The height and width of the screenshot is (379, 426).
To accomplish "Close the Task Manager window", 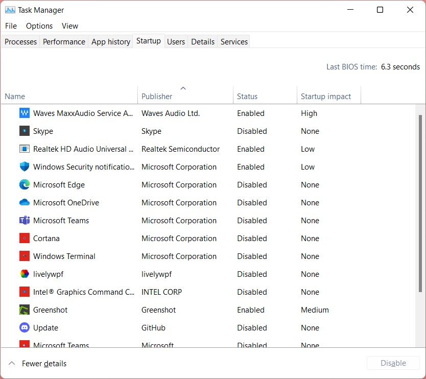I will [x=410, y=10].
